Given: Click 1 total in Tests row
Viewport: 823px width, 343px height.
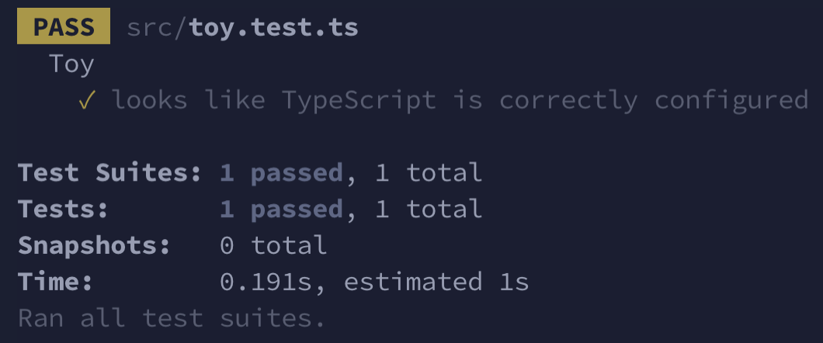Looking at the screenshot, I should click(x=429, y=210).
